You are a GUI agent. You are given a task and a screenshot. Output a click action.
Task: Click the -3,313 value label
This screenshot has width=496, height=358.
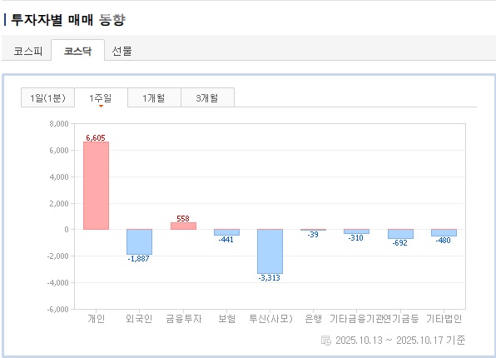(269, 278)
